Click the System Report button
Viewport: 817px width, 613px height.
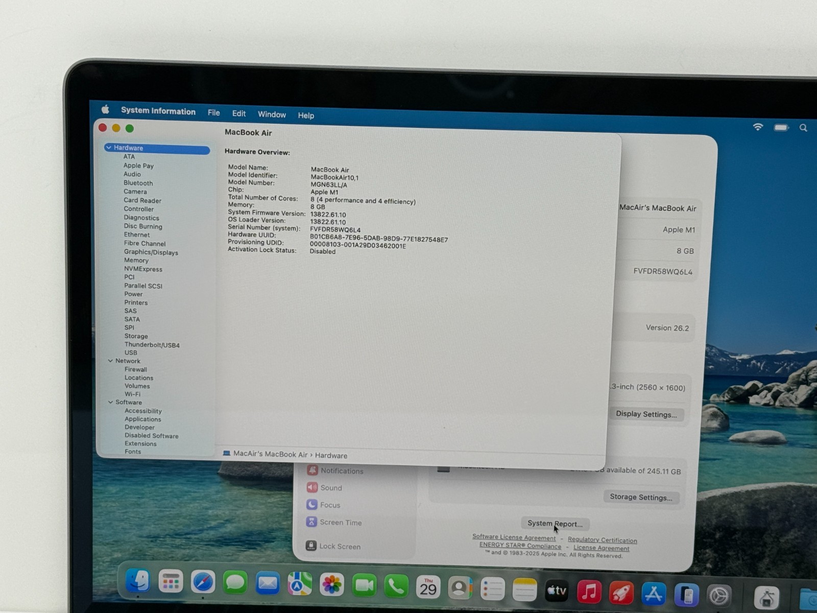tap(555, 524)
